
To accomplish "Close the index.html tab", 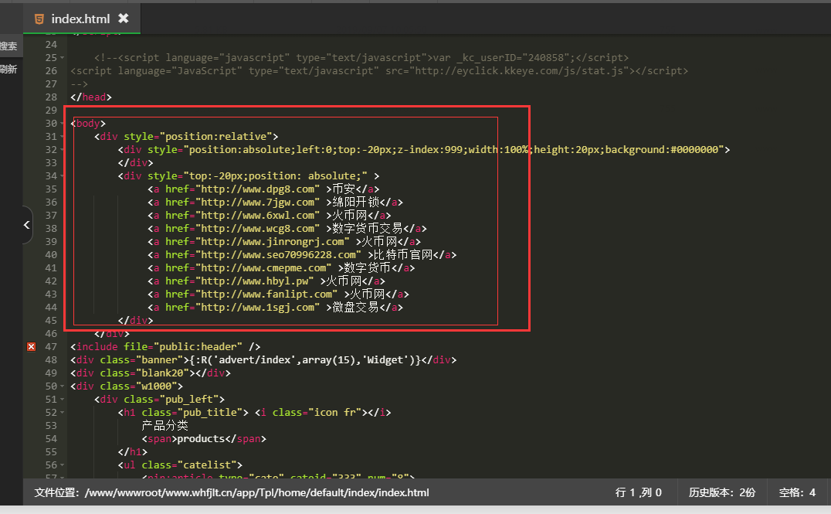I will (123, 19).
